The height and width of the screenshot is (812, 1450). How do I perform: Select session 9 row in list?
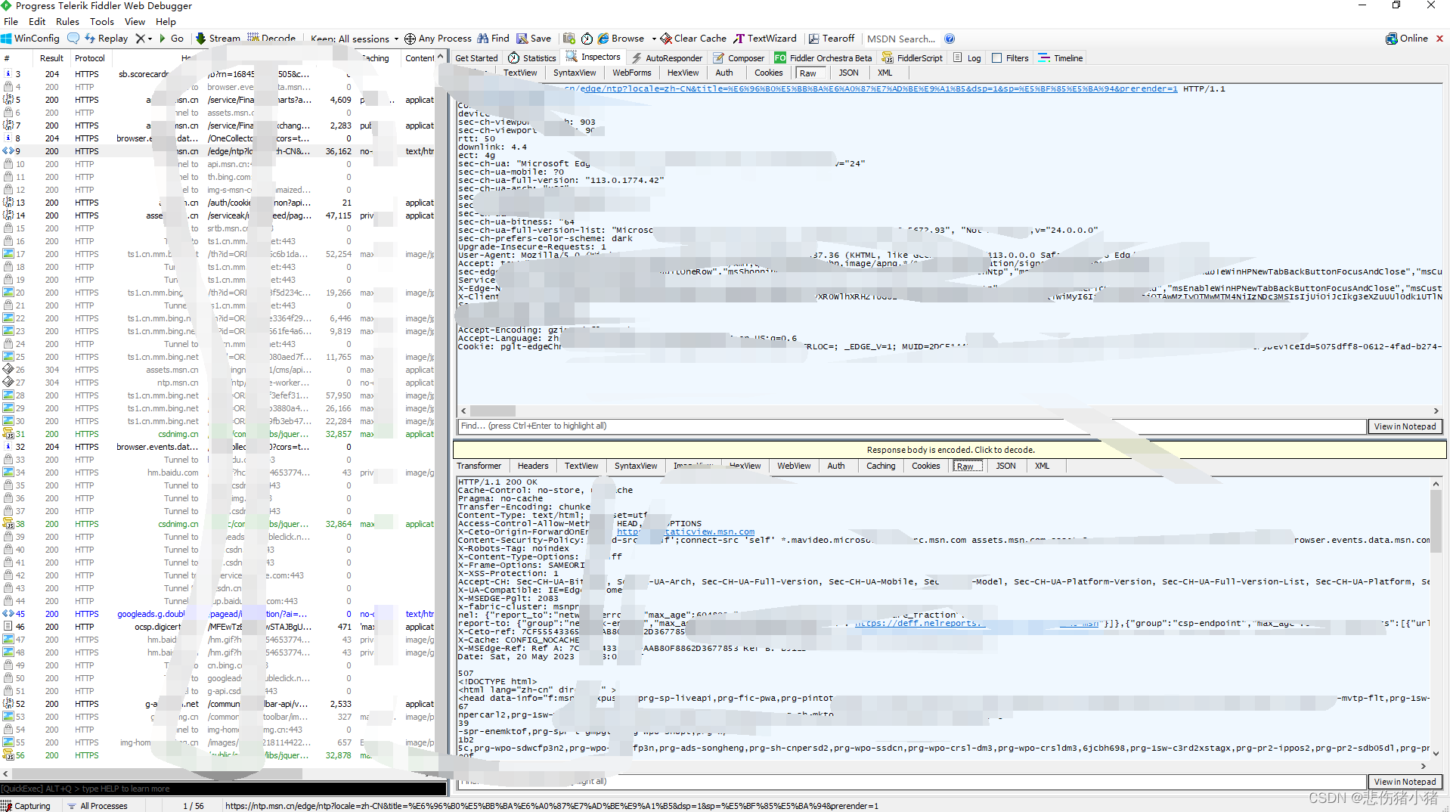219,151
